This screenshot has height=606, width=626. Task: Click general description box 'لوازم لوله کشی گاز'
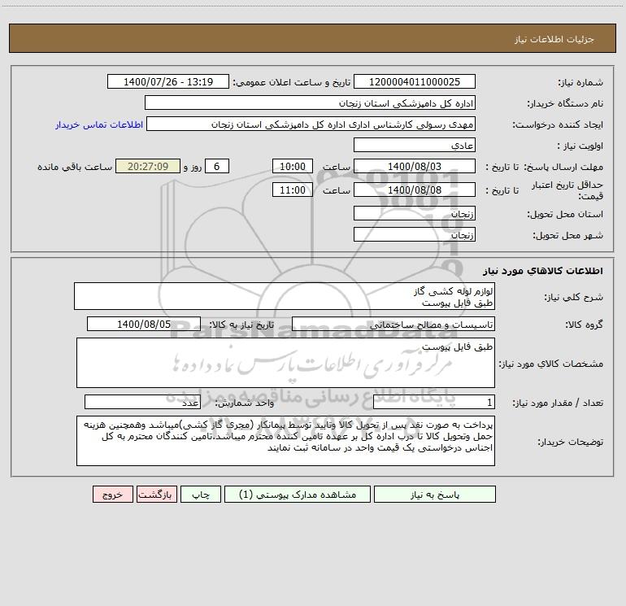click(x=285, y=296)
